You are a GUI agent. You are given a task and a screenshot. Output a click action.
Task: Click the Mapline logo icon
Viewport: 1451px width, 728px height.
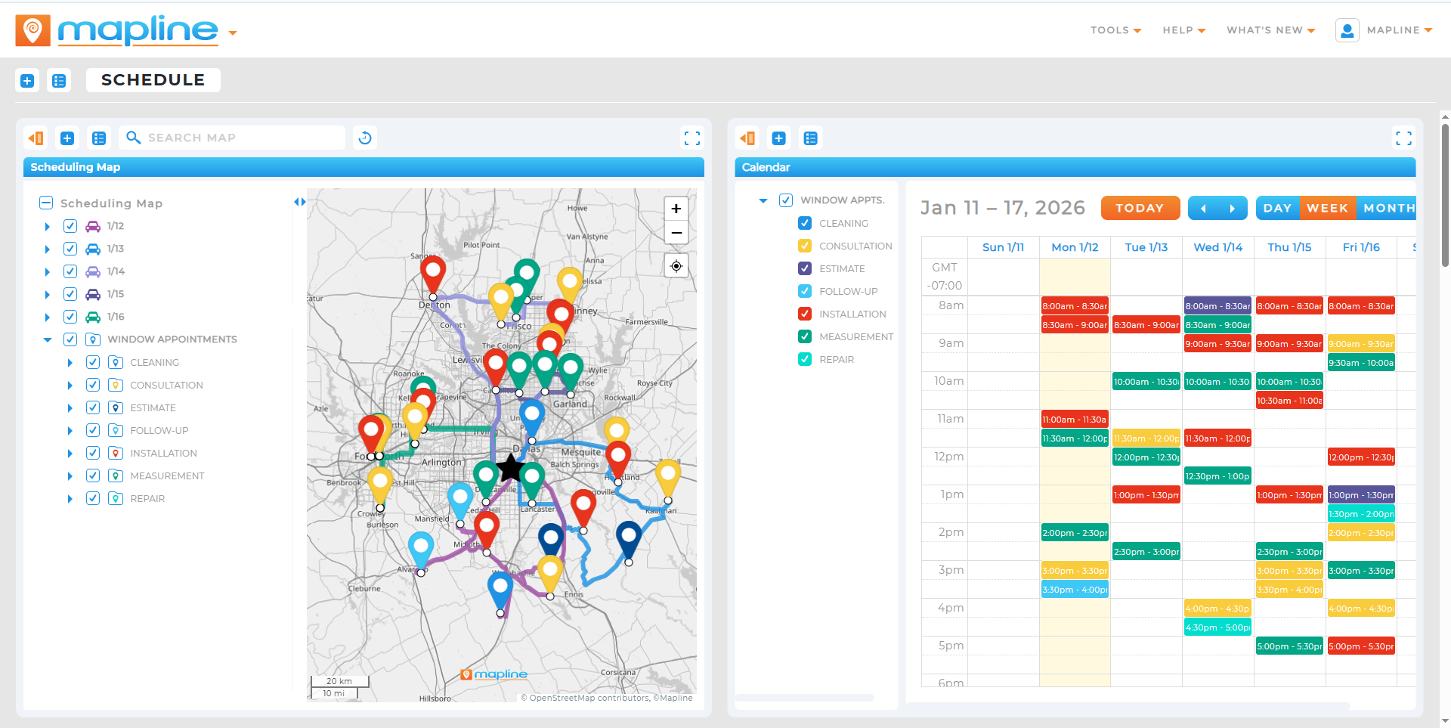[32, 31]
